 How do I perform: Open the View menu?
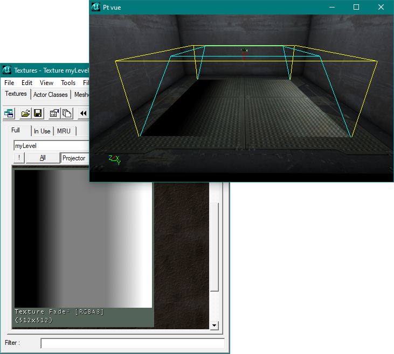(46, 83)
